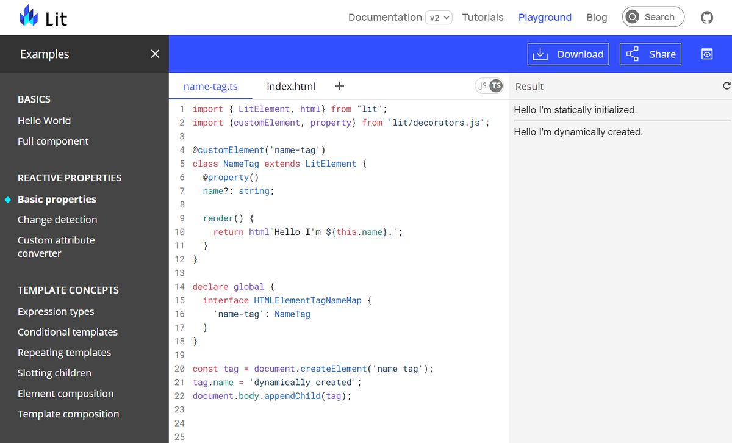Open the Conditional templates example
732x443 pixels.
point(68,333)
